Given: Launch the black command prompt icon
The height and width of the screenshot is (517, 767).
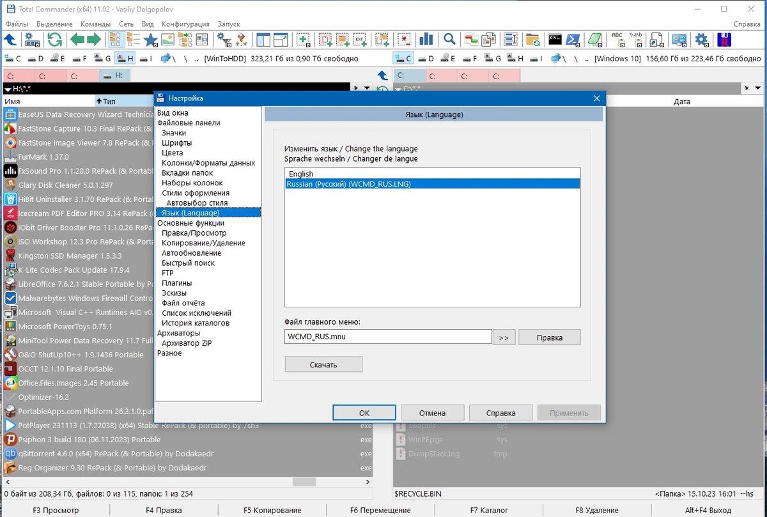Looking at the screenshot, I should pyautogui.click(x=555, y=40).
